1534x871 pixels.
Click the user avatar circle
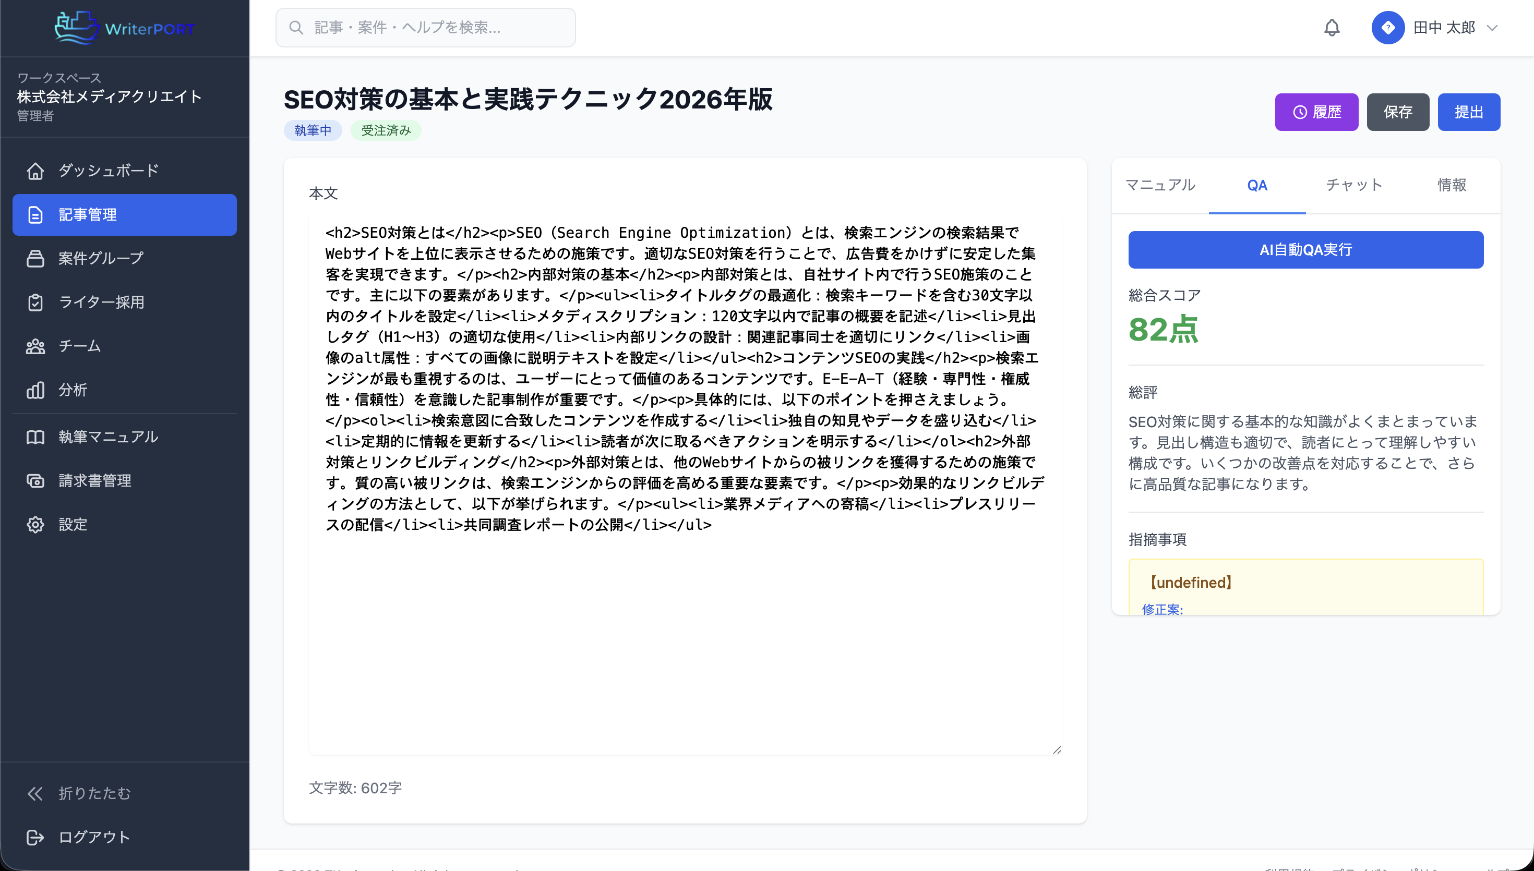point(1388,28)
